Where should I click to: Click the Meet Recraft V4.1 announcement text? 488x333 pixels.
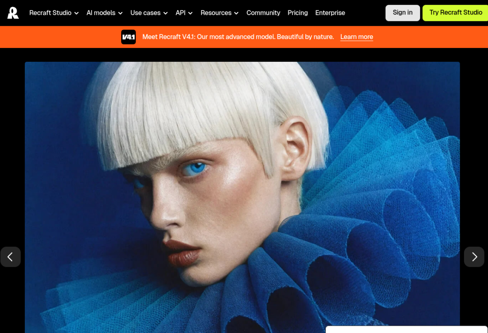tap(238, 37)
